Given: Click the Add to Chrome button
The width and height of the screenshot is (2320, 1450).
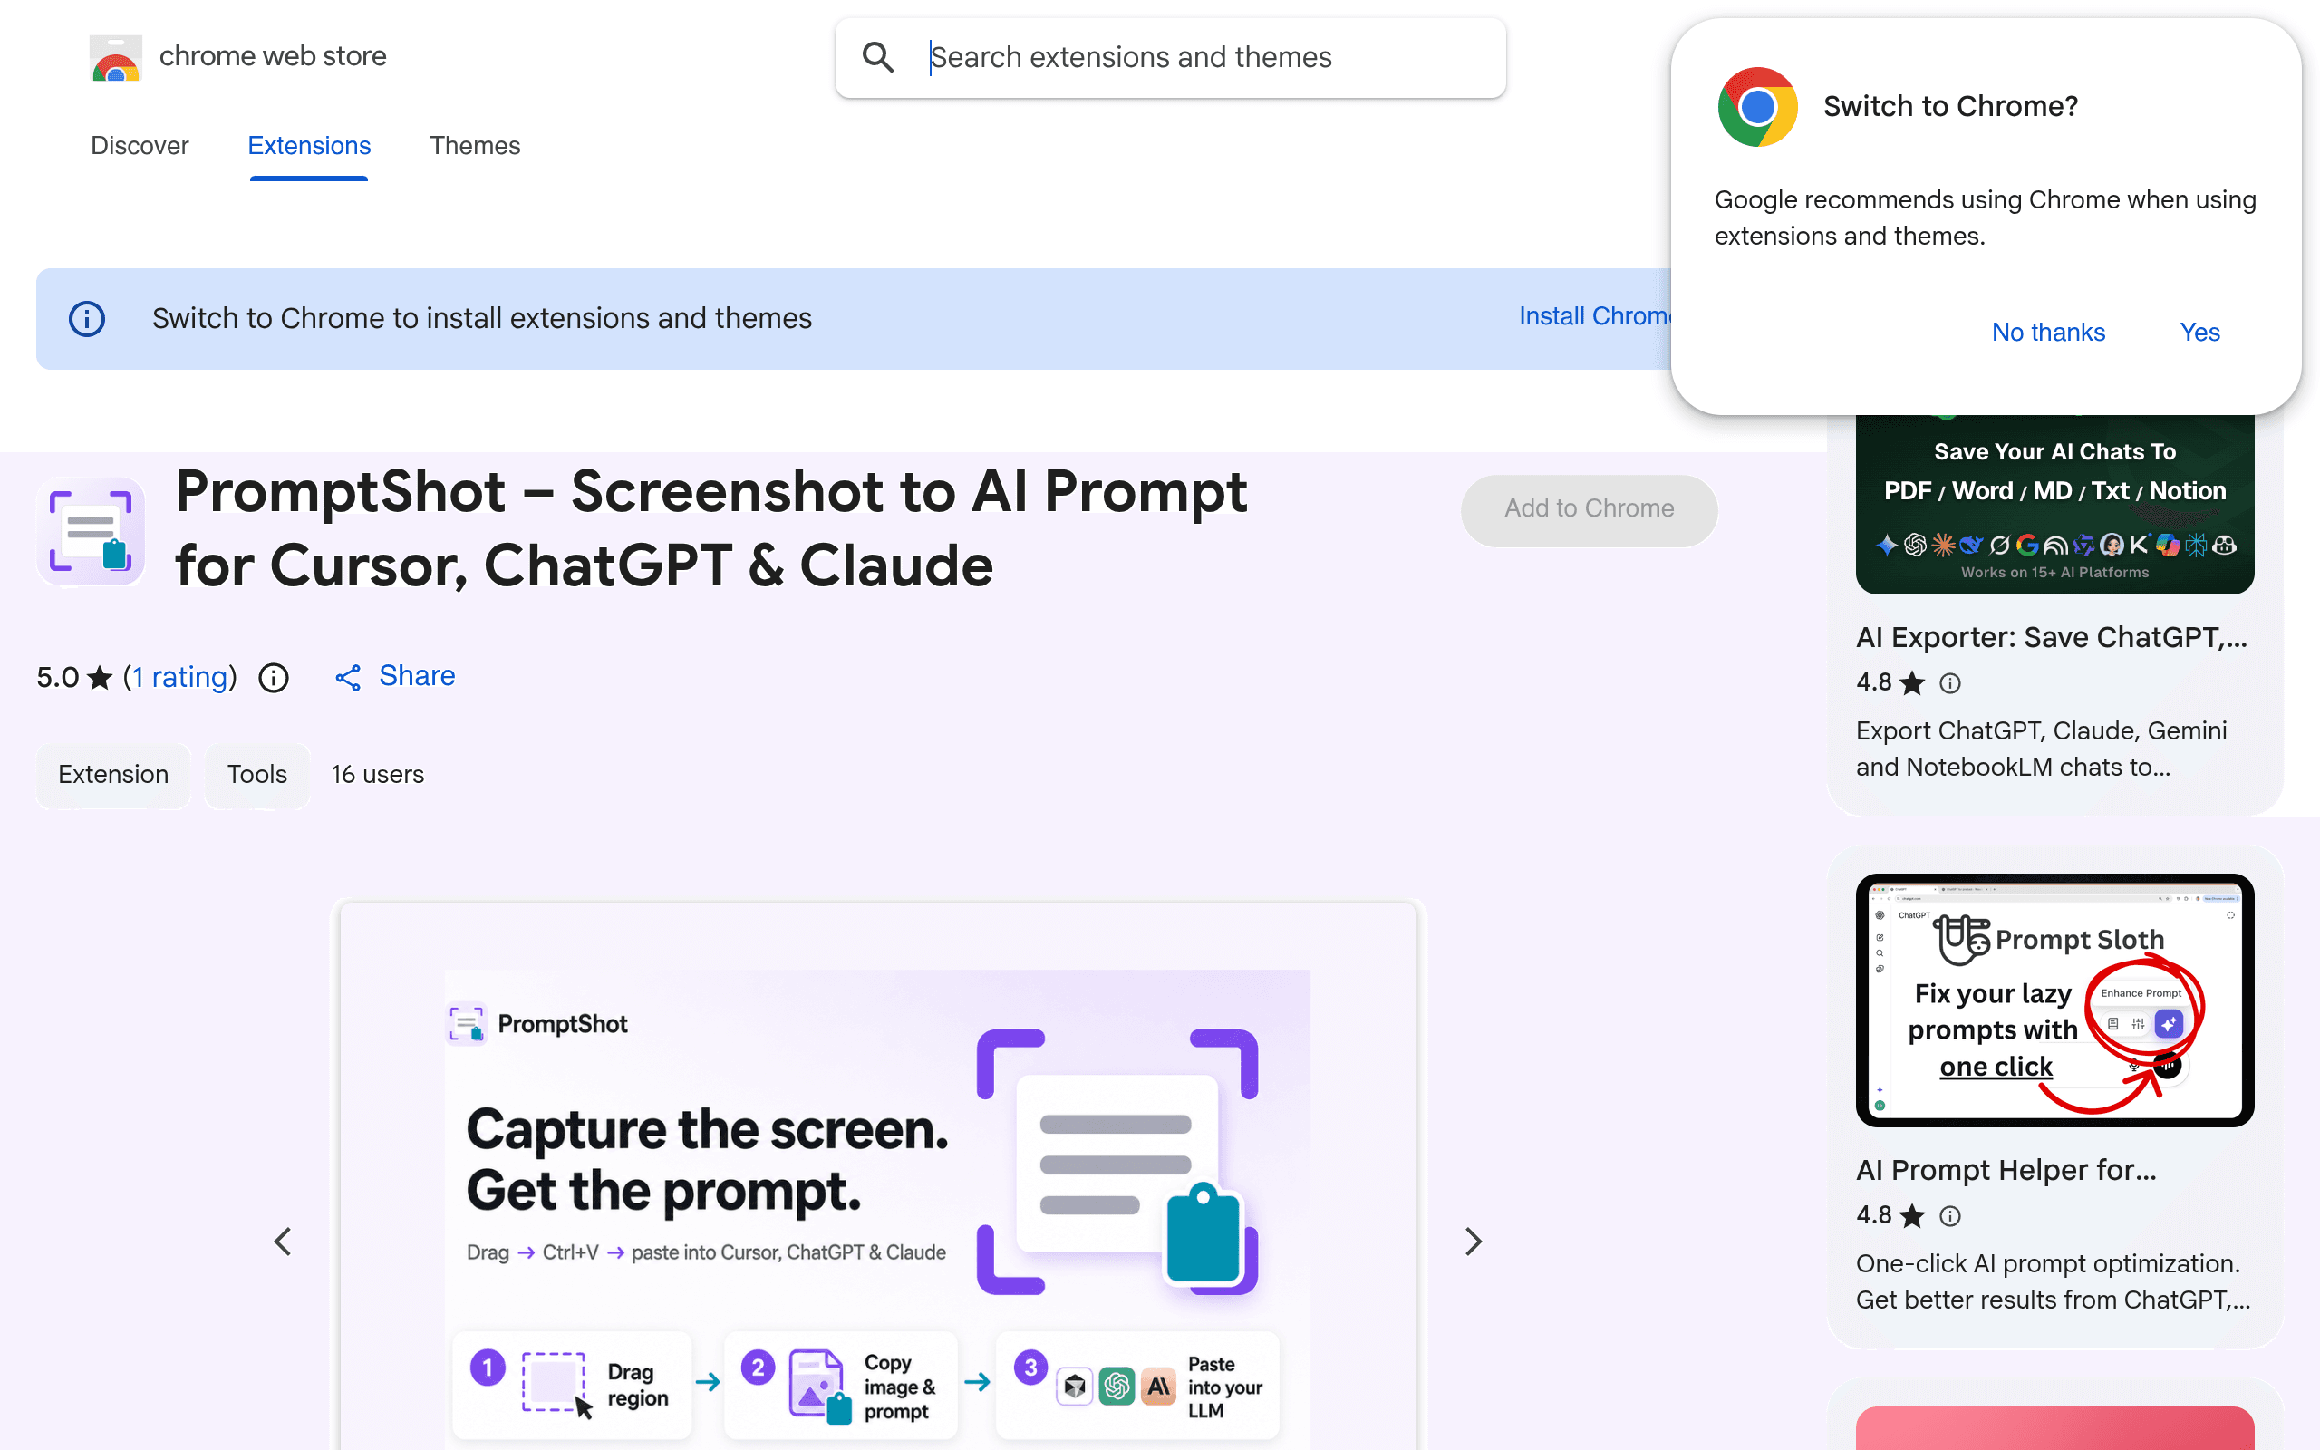Looking at the screenshot, I should click(1589, 509).
